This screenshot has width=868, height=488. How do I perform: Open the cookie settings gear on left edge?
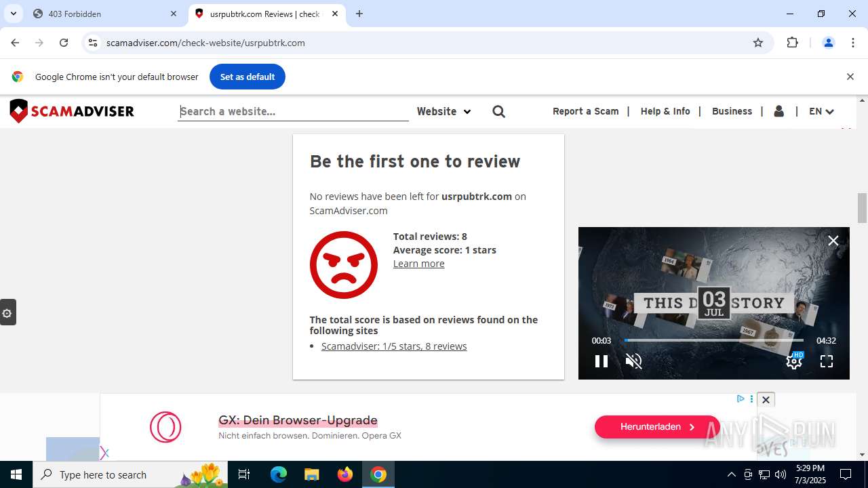tap(7, 312)
